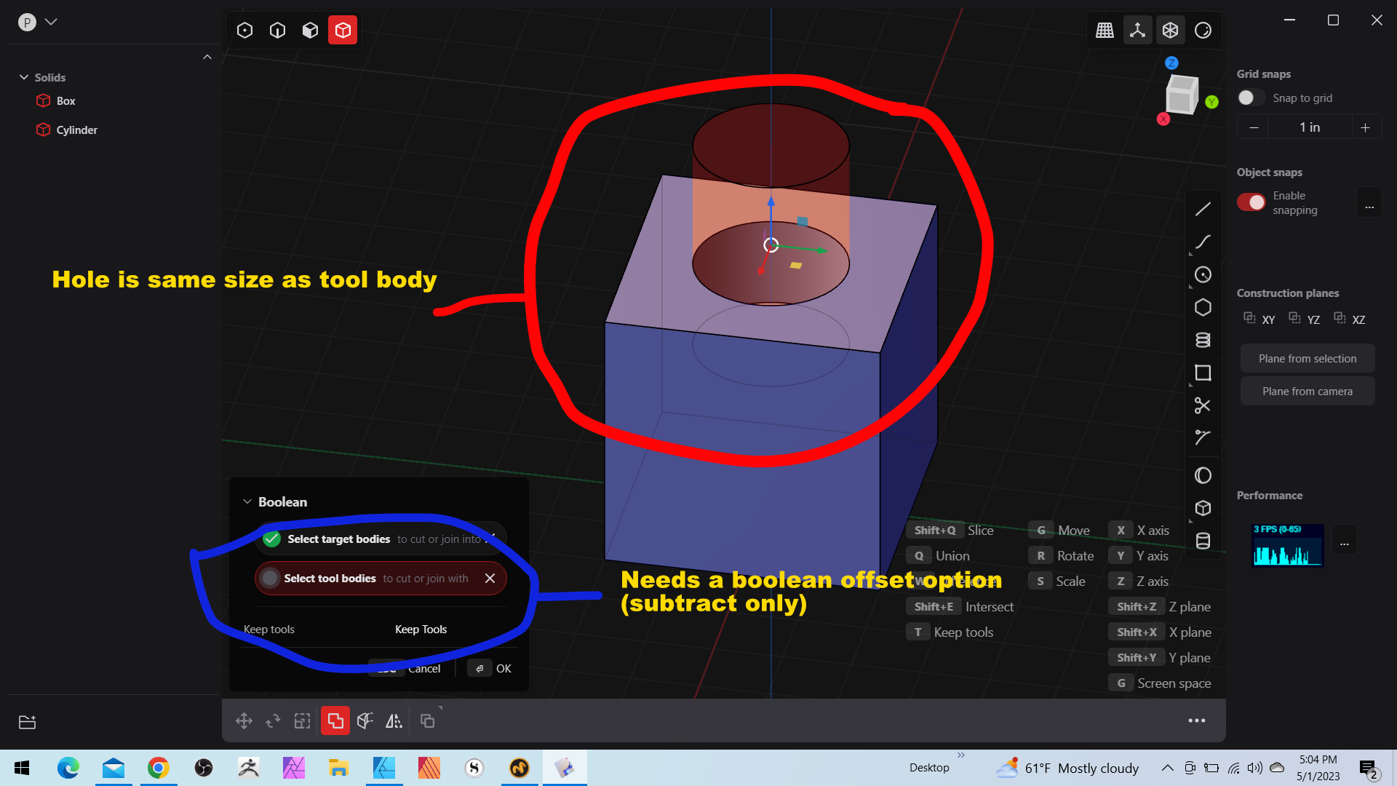1397x786 pixels.
Task: Open the dropdown next to P avatar
Action: pyautogui.click(x=51, y=22)
